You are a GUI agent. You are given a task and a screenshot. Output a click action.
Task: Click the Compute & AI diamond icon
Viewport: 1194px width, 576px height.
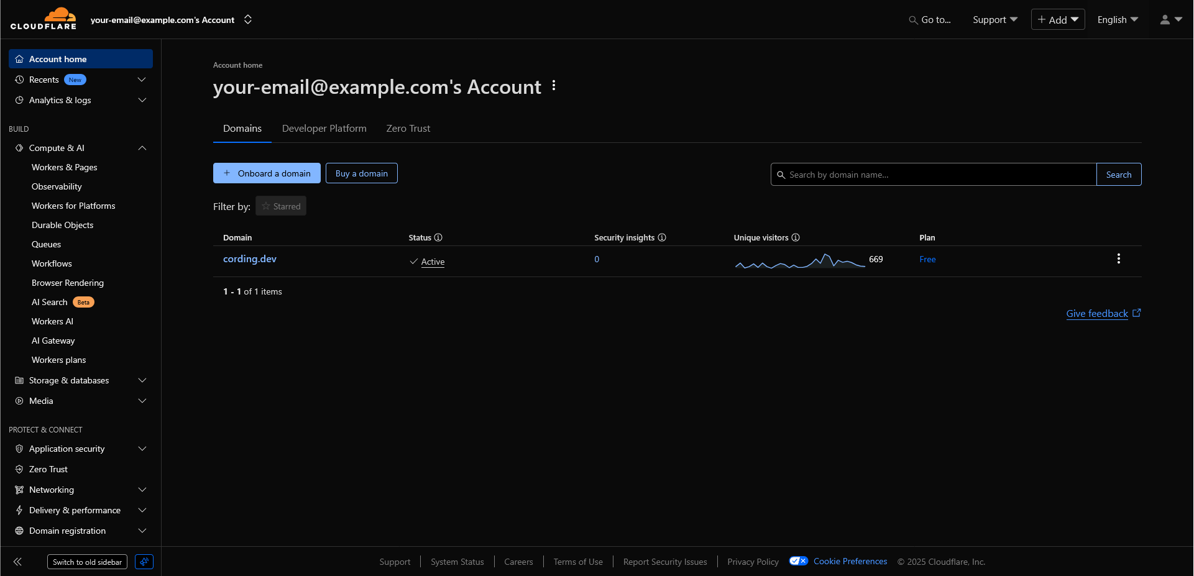[19, 148]
